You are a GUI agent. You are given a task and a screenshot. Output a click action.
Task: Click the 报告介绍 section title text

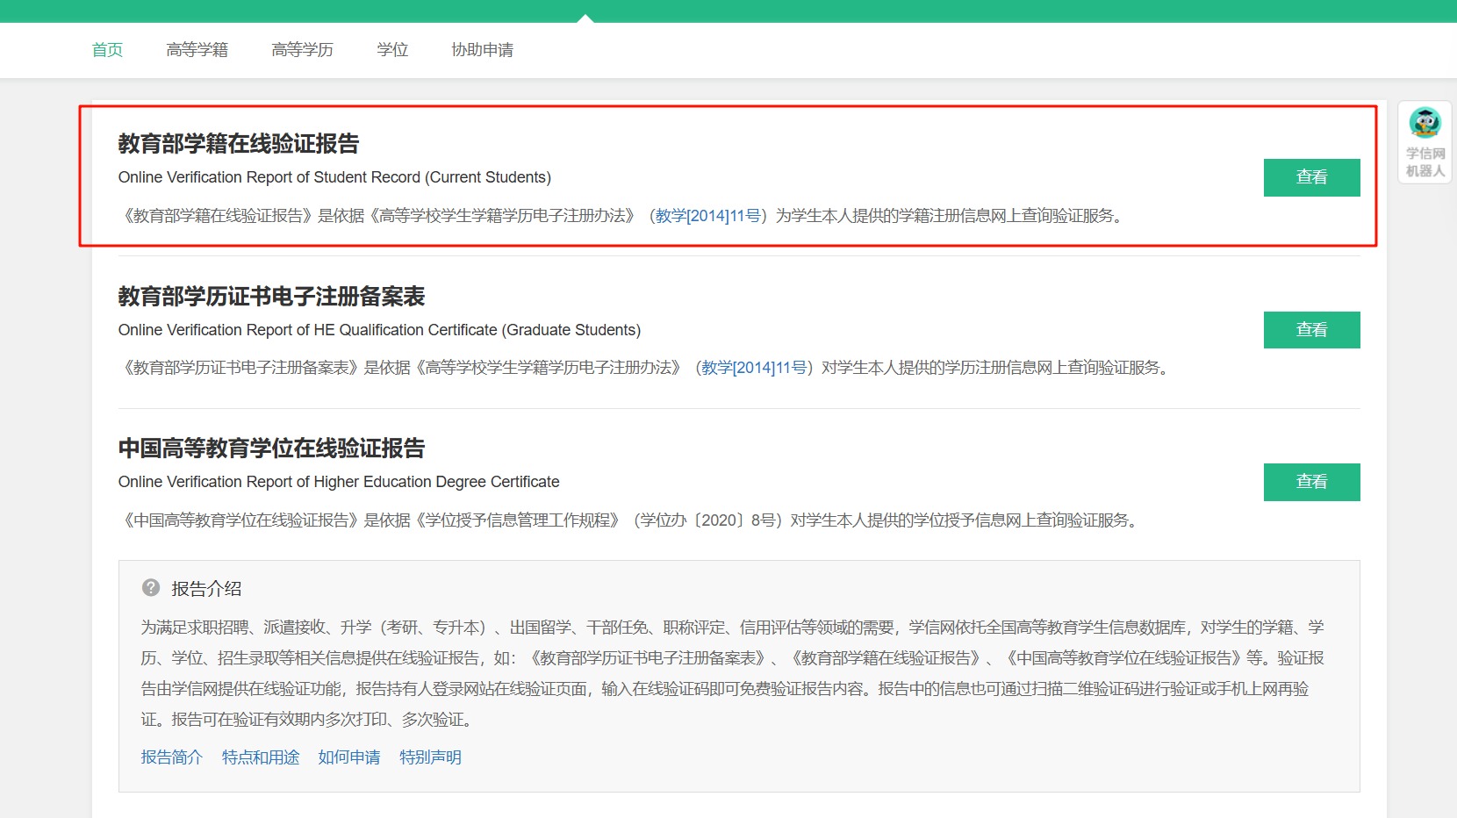(x=206, y=589)
